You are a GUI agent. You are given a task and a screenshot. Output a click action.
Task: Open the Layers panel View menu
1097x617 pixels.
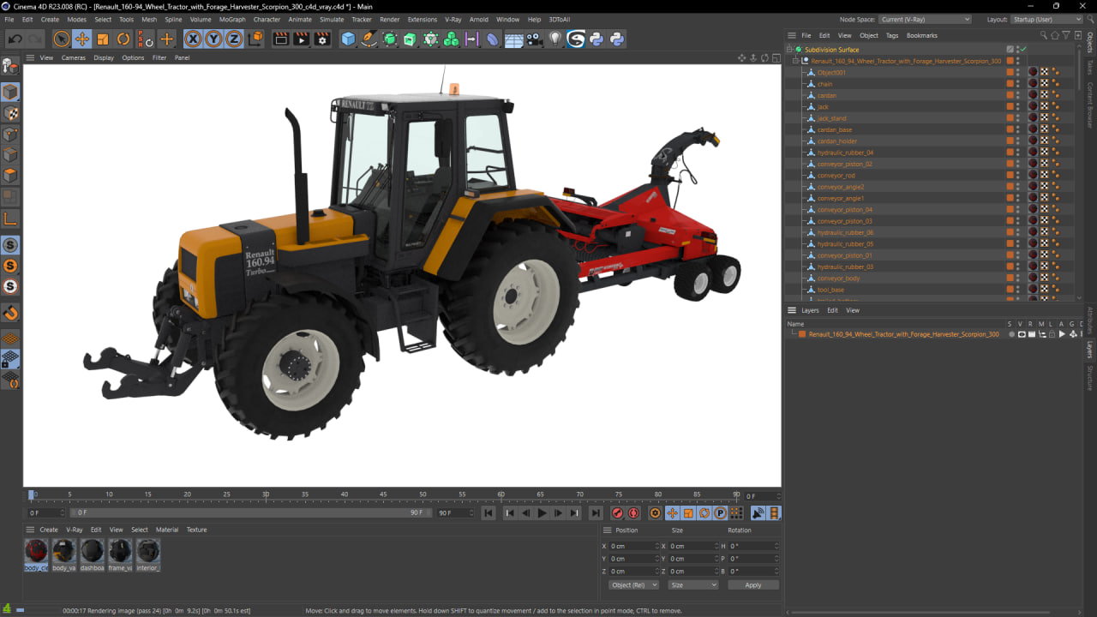click(x=853, y=310)
